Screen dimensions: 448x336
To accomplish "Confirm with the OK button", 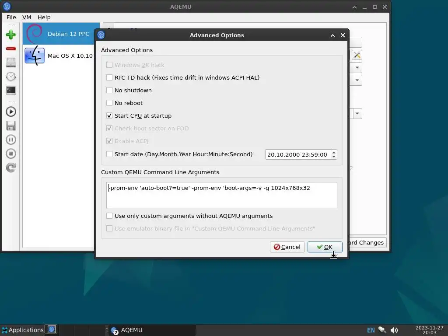I will point(325,247).
